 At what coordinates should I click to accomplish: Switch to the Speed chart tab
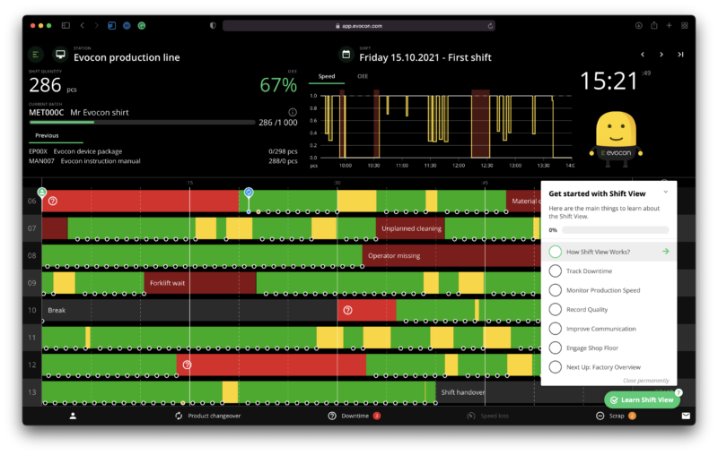(x=327, y=76)
